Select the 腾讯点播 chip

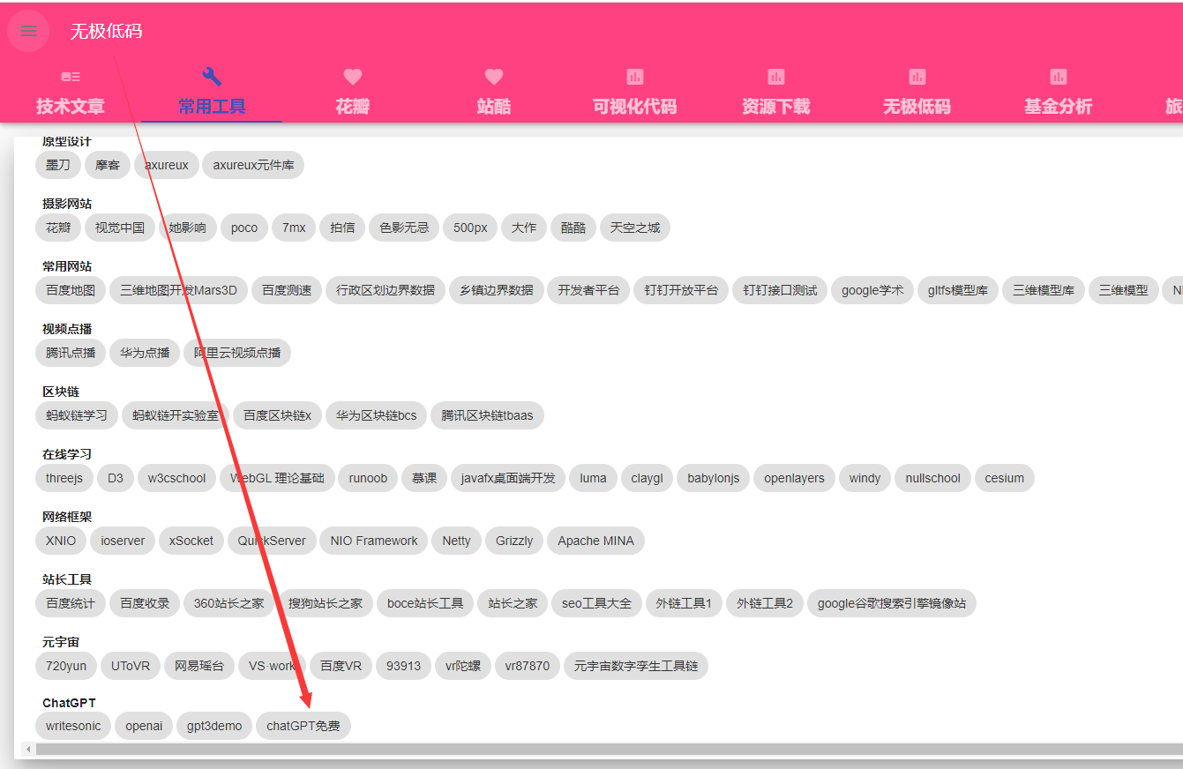tap(71, 353)
